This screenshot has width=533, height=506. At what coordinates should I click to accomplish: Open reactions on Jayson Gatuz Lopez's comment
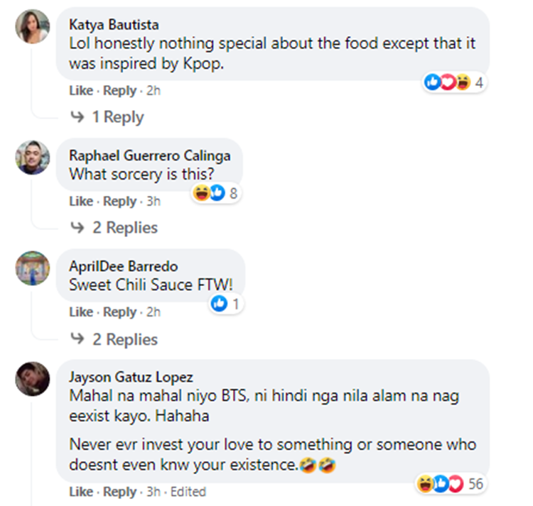coord(451,484)
